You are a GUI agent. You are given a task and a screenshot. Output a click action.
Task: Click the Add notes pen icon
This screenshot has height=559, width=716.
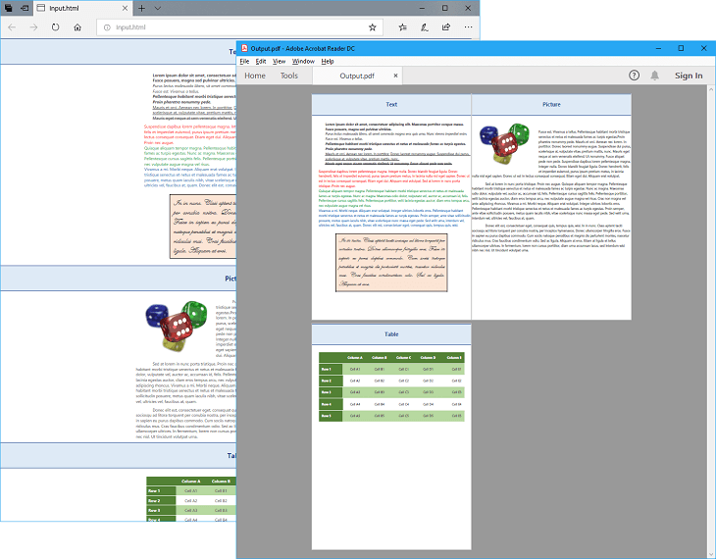423,26
